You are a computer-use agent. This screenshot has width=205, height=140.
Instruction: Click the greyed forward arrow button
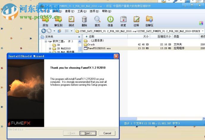tap(49, 31)
